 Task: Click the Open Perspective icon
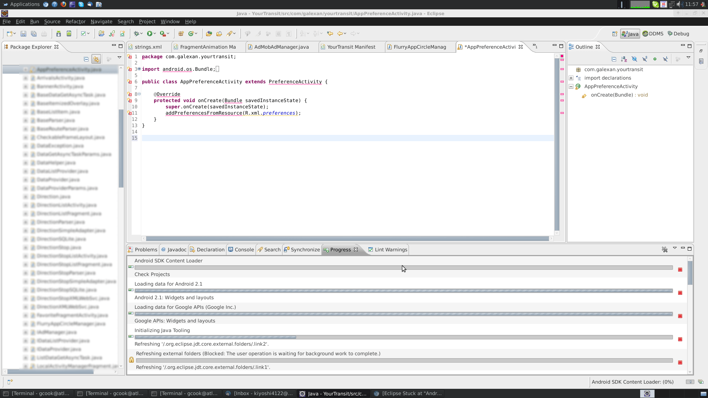pyautogui.click(x=615, y=34)
